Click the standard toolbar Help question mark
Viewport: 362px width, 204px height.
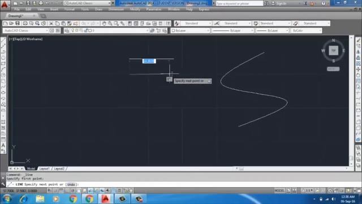click(169, 23)
